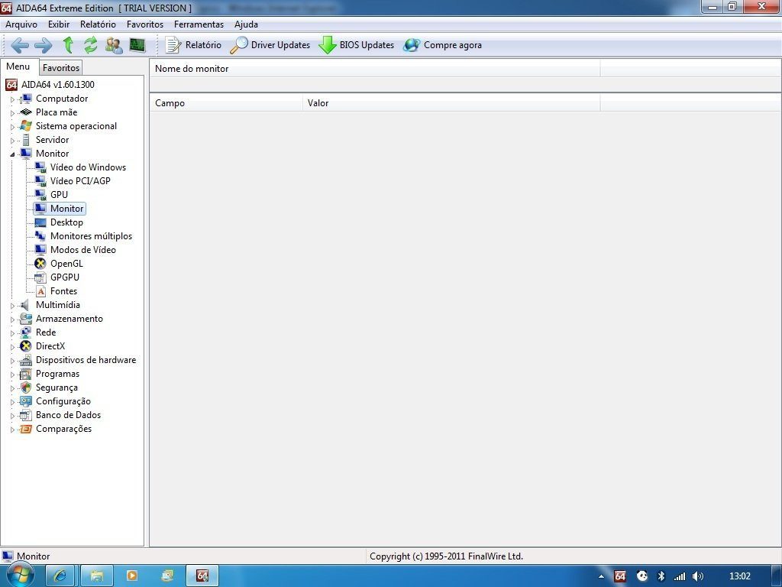Expand the Placa mãe tree node
The width and height of the screenshot is (782, 587).
[x=12, y=113]
